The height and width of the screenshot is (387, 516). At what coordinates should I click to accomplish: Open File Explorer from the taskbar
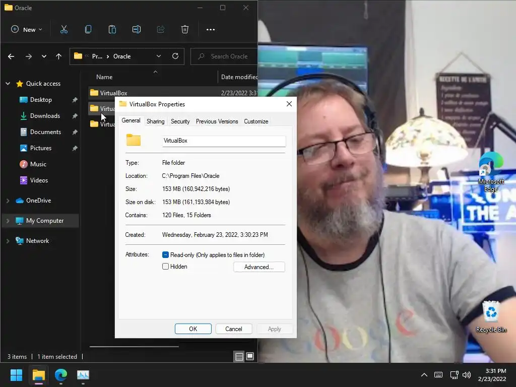tap(38, 375)
